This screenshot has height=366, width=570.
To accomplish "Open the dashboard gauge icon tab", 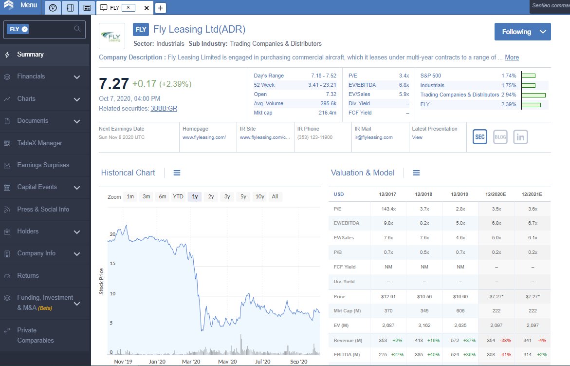I will (x=53, y=8).
